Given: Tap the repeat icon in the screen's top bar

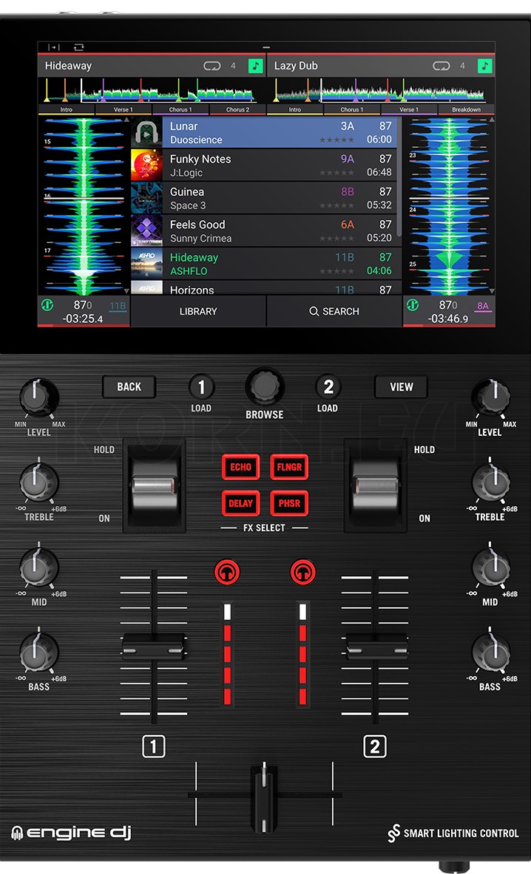Looking at the screenshot, I should pos(78,47).
